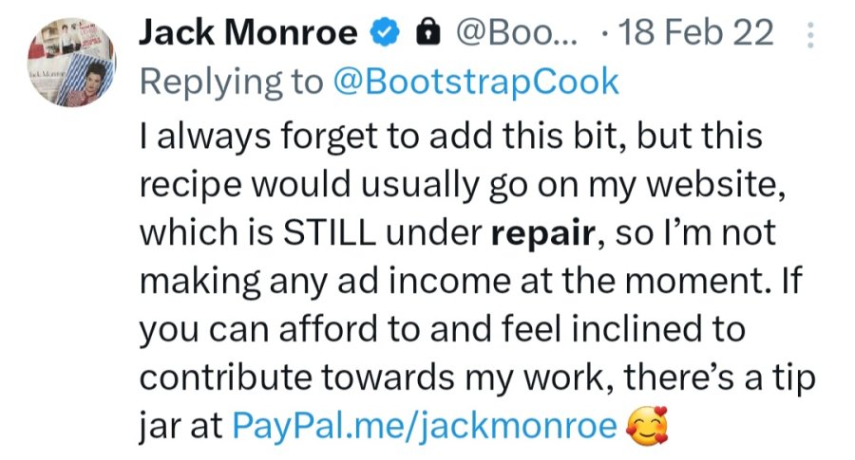Click the words 'jar at' before PayPal link
This screenshot has height=460, width=855.
tap(180, 426)
